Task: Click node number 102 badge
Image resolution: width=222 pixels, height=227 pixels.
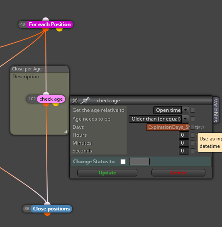Action: coord(32,99)
